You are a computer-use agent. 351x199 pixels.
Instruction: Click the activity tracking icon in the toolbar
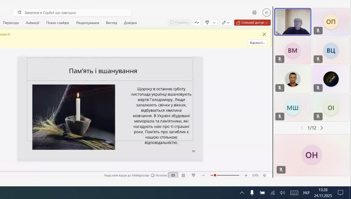click(197, 23)
